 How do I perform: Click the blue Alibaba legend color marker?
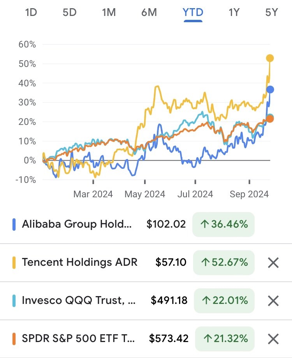pos(14,224)
